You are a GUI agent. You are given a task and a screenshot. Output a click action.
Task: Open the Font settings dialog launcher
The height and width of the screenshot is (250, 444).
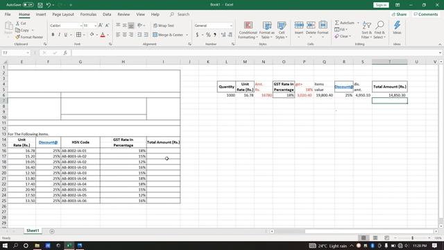tap(110, 44)
